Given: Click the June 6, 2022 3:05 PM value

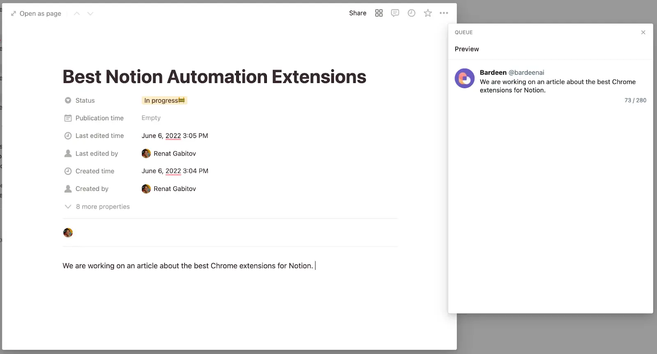Looking at the screenshot, I should click(x=175, y=136).
